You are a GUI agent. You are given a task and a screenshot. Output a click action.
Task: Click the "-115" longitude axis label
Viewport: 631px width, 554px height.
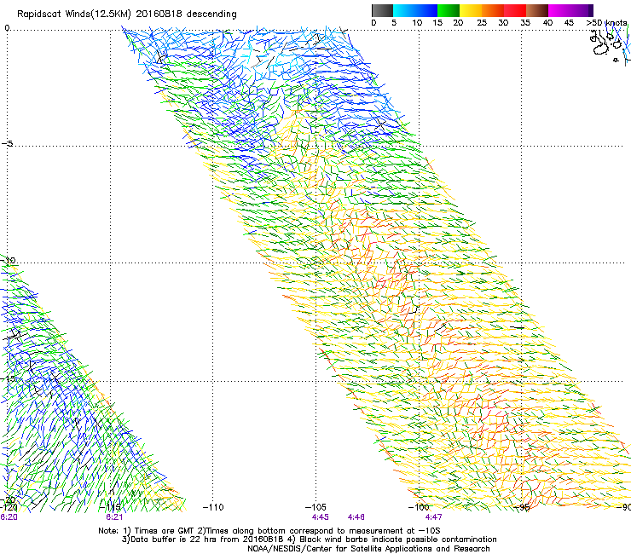[110, 507]
